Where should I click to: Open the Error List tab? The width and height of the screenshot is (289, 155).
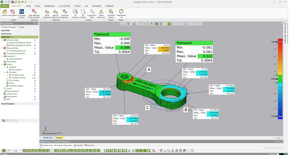pyautogui.click(x=89, y=145)
